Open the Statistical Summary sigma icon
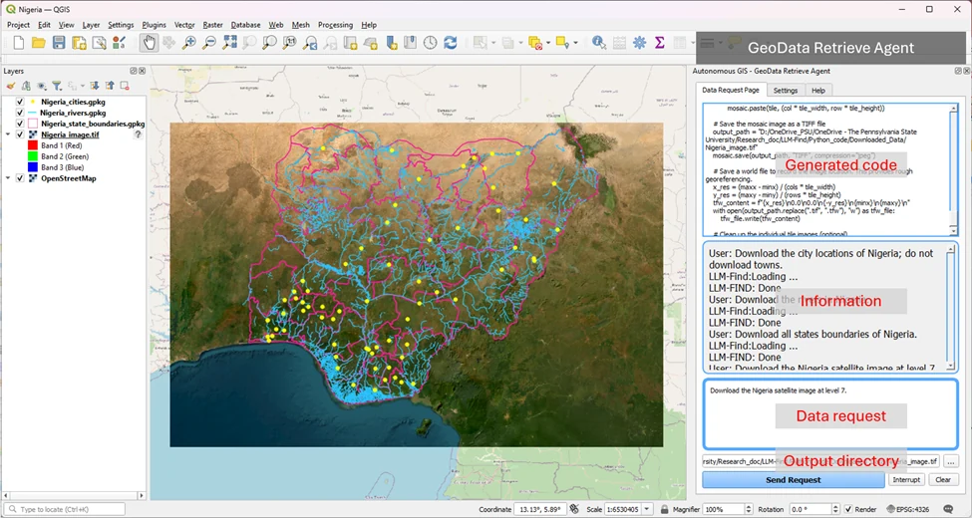Viewport: 972px width, 518px height. pos(660,42)
